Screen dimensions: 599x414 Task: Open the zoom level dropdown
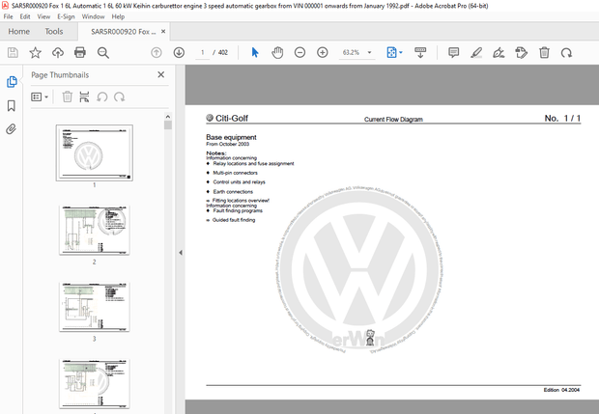pyautogui.click(x=369, y=53)
